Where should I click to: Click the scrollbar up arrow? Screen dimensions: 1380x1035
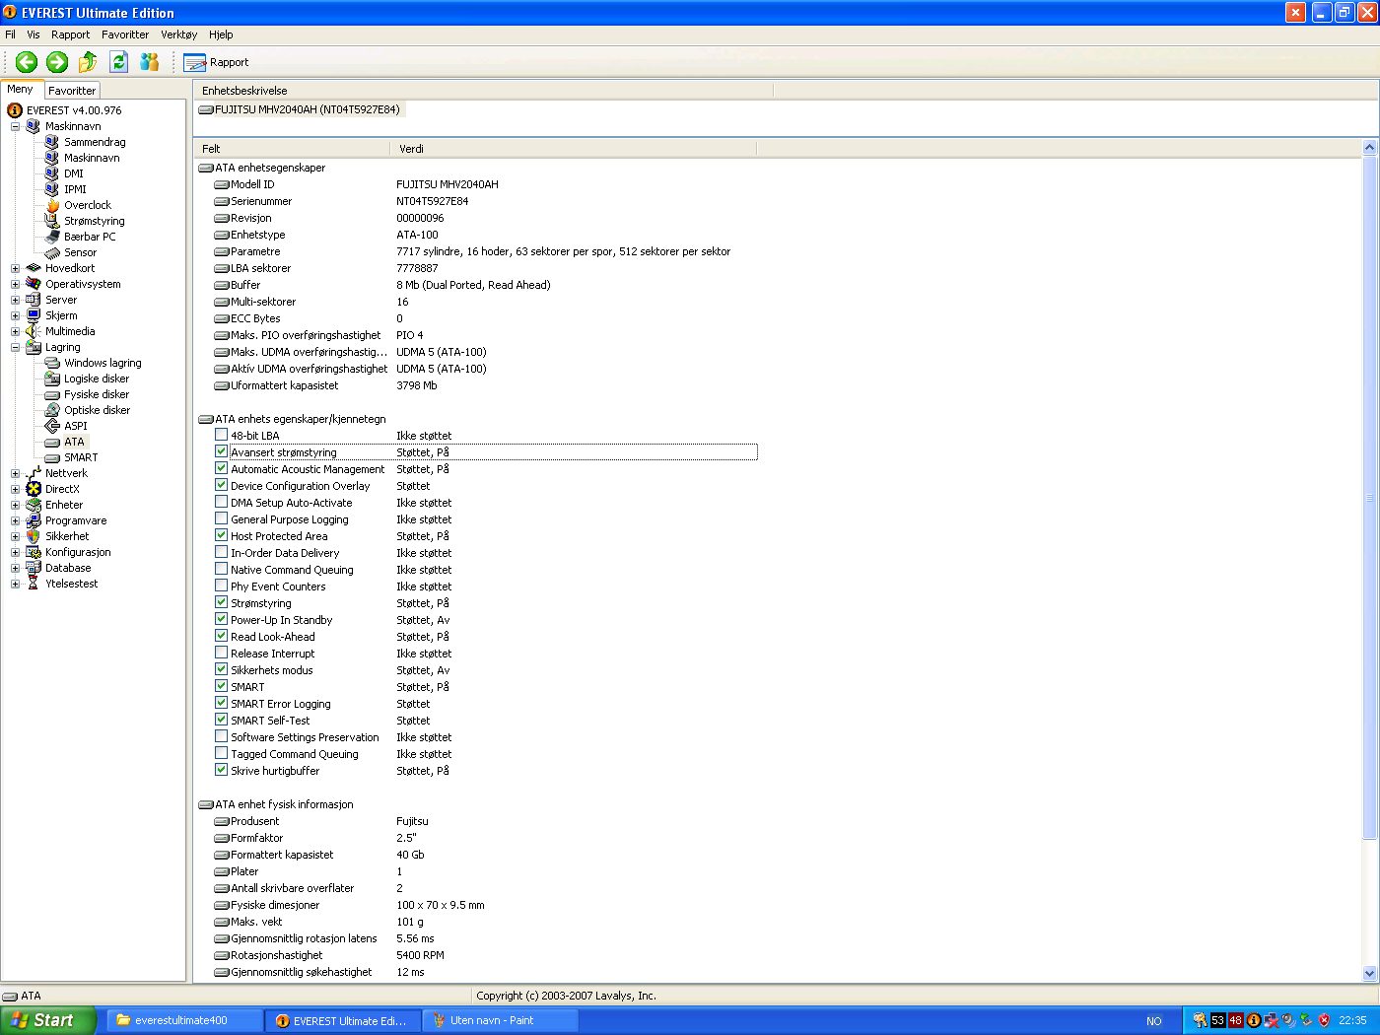point(1369,148)
